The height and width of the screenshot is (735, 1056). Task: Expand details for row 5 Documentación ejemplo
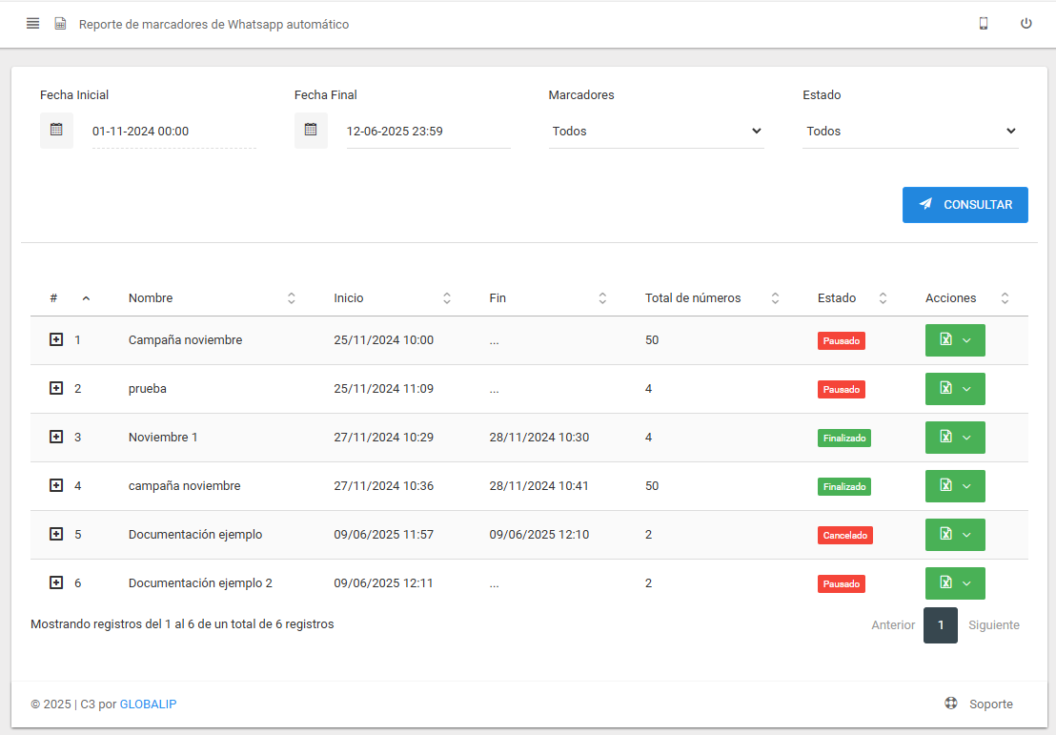tap(56, 534)
